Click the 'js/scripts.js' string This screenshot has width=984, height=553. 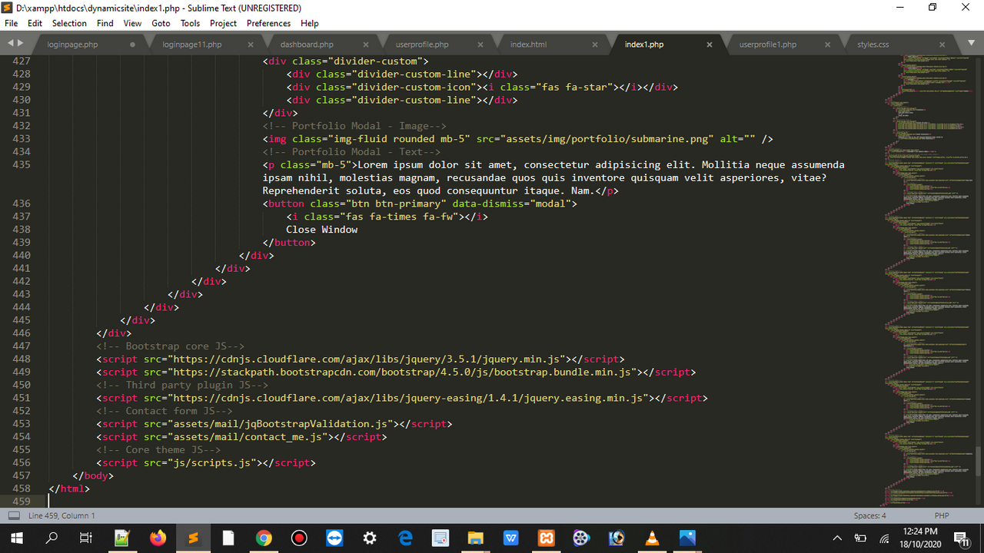(x=211, y=462)
